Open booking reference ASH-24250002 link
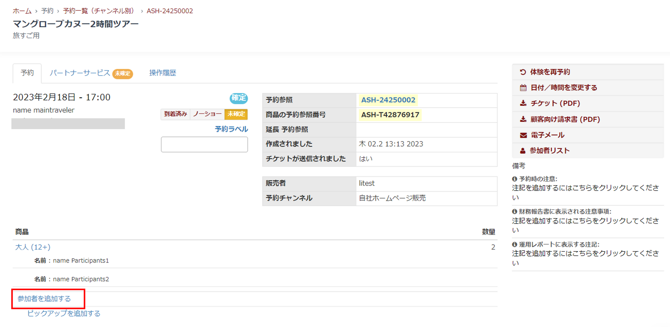Screen dimensions: 670x327 388,100
